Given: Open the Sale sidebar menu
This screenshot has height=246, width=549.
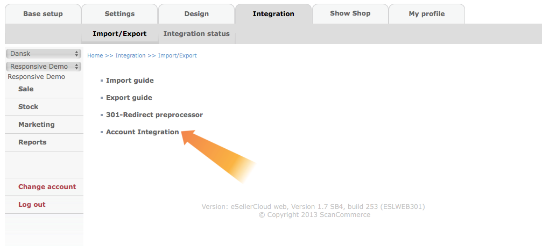Looking at the screenshot, I should (44, 89).
